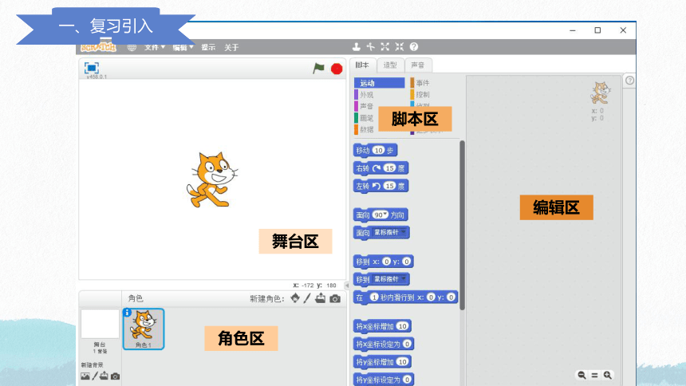The width and height of the screenshot is (686, 386).
Task: Click seconds value in 秒内滑行到 block
Action: [374, 297]
